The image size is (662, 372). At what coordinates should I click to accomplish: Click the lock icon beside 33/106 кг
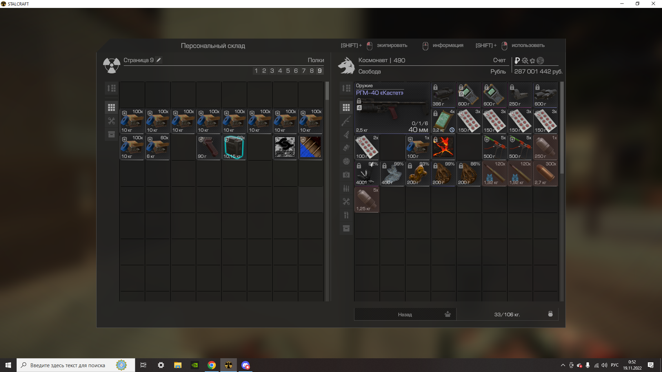(x=550, y=314)
